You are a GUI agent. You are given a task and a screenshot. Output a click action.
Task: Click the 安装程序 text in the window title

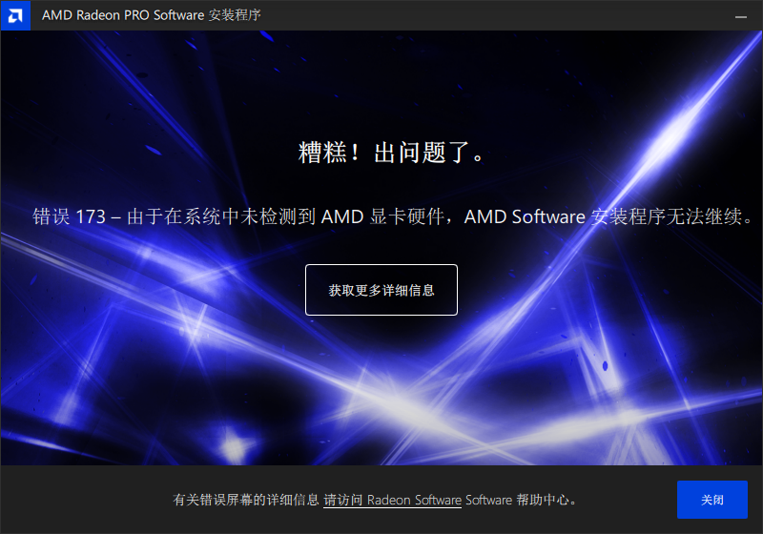[x=235, y=15]
